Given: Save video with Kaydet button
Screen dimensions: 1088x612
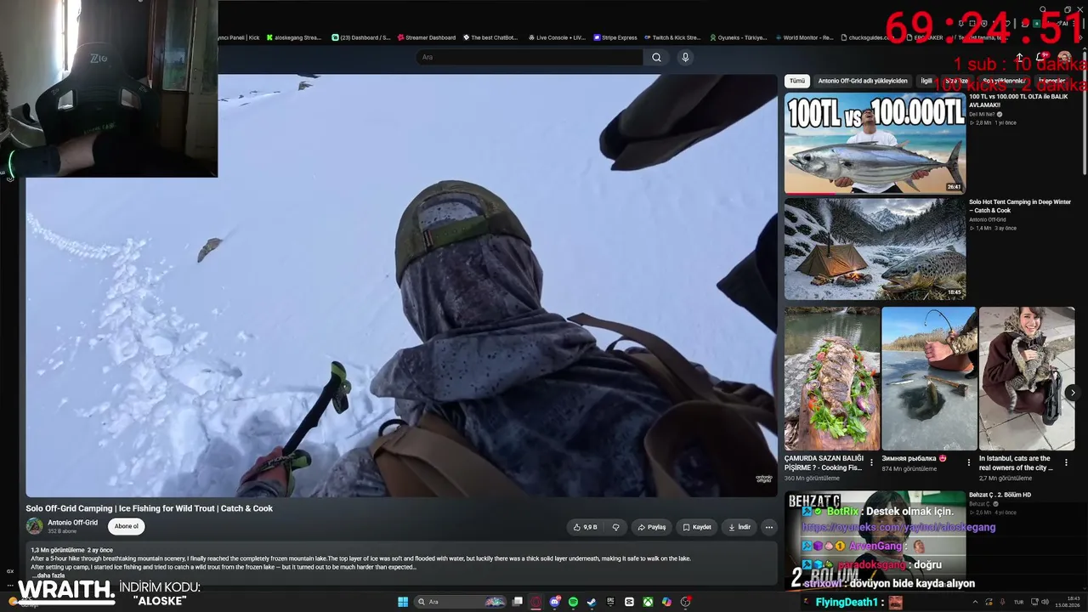Looking at the screenshot, I should coord(697,527).
